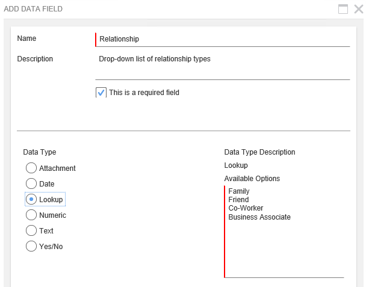Click the Co-Worker option line
This screenshot has height=287, width=366.
246,208
